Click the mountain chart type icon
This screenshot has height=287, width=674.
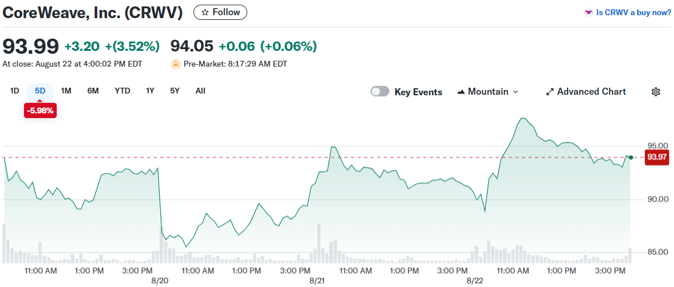(x=461, y=92)
